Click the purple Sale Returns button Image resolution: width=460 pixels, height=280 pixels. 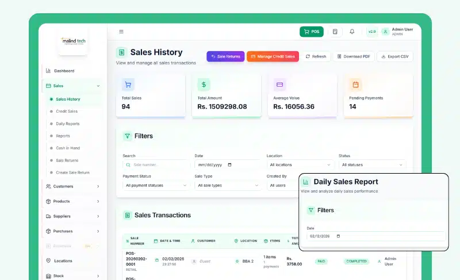coord(225,56)
